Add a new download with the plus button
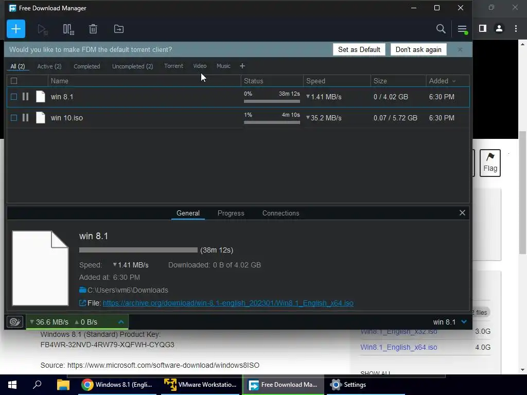The width and height of the screenshot is (527, 395). coord(16,29)
